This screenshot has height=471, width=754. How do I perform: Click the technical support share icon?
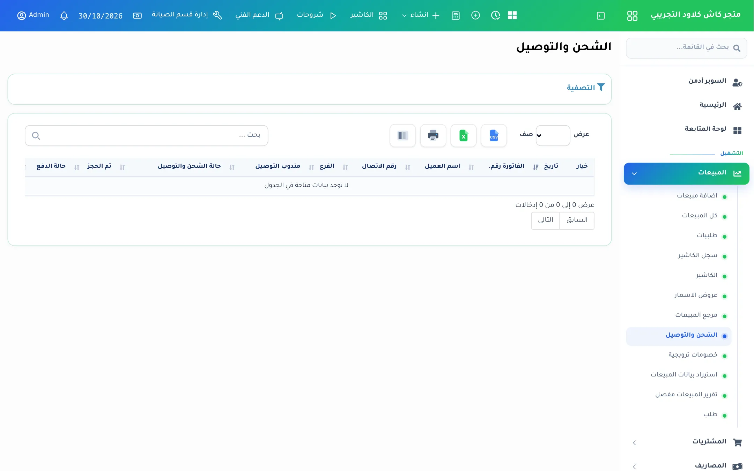[x=279, y=16]
